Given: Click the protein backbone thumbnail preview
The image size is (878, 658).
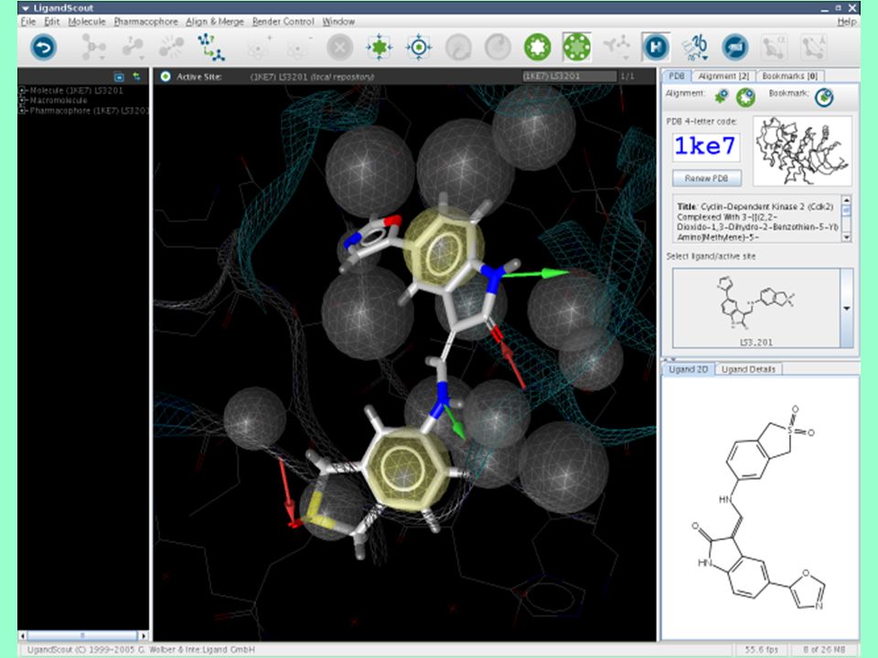Looking at the screenshot, I should click(x=802, y=151).
